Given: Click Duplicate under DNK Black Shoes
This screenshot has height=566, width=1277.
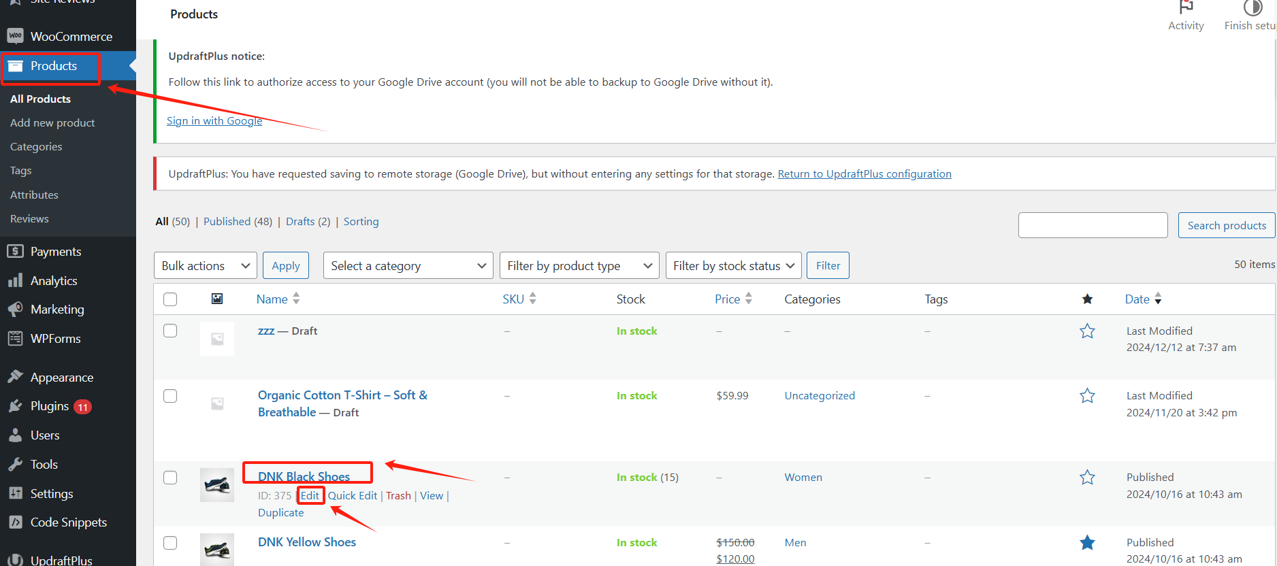Looking at the screenshot, I should tap(280, 512).
